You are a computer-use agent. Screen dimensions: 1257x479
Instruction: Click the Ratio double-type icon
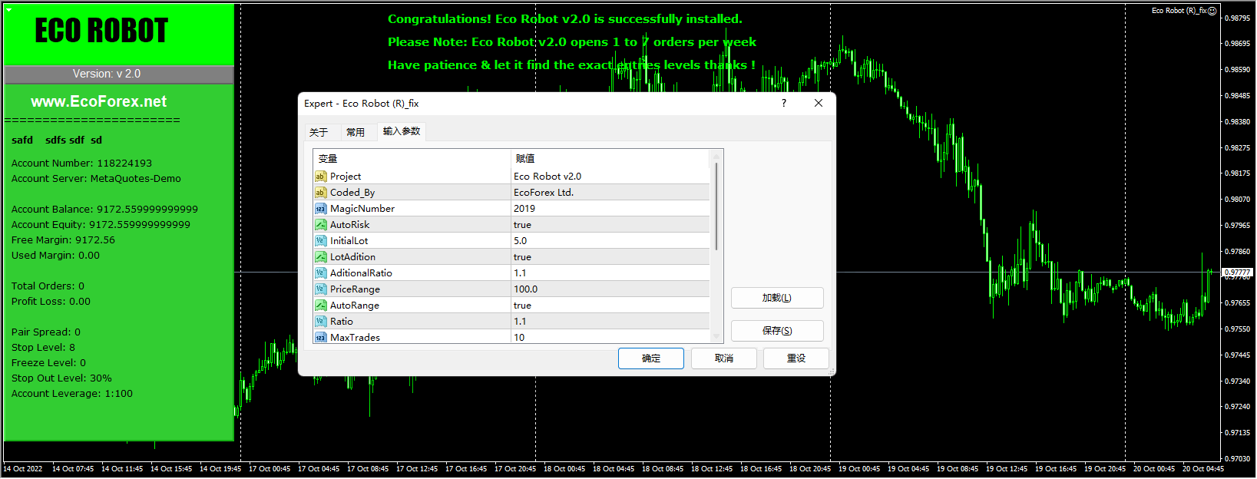tap(321, 322)
